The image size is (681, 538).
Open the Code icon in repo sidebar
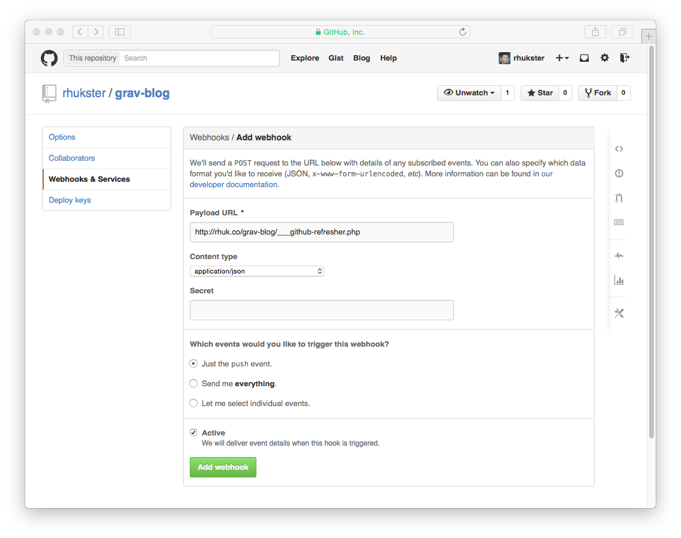point(619,149)
